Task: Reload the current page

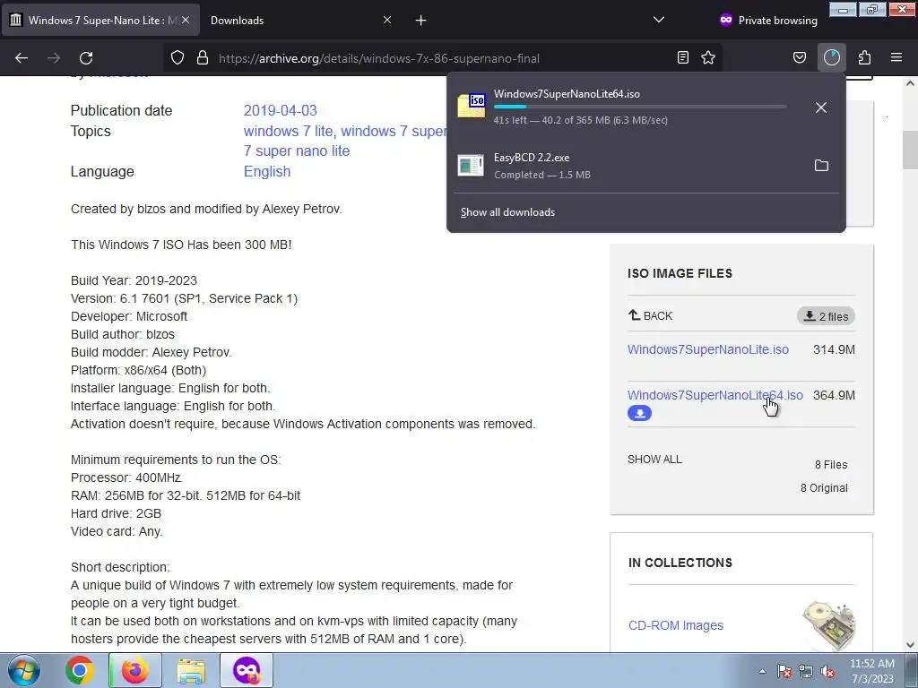Action: click(x=86, y=58)
